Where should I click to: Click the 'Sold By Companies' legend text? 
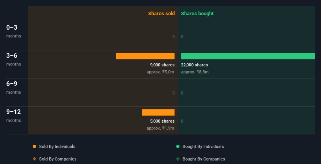pos(58,159)
